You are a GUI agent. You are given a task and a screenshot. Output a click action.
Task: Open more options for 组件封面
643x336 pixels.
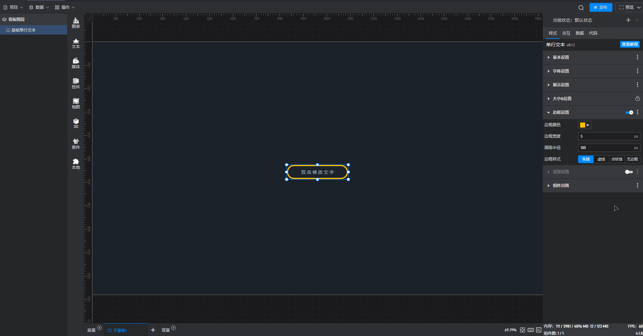637,186
